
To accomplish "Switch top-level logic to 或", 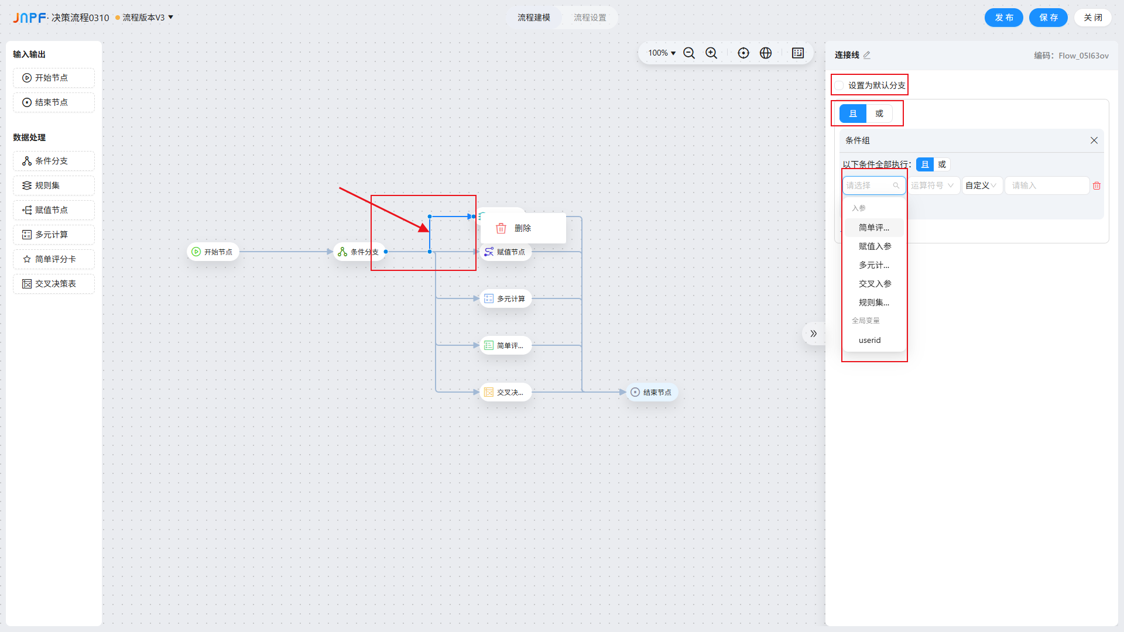I will click(x=879, y=114).
